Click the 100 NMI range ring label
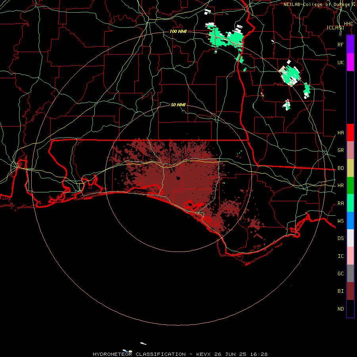Image resolution: width=357 pixels, height=357 pixels. point(178,31)
